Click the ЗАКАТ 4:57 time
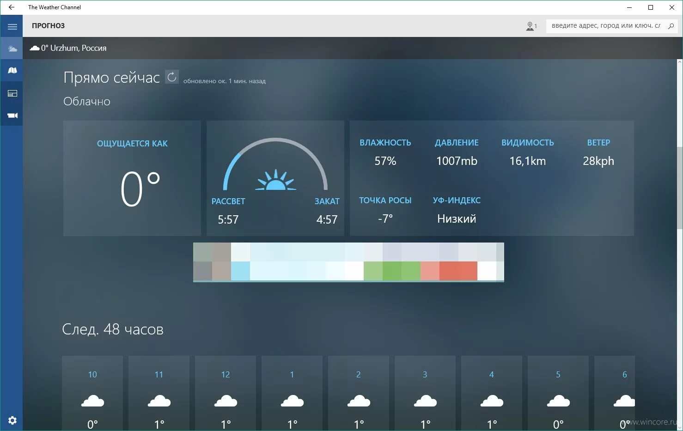Viewport: 683px width, 431px height. [327, 219]
